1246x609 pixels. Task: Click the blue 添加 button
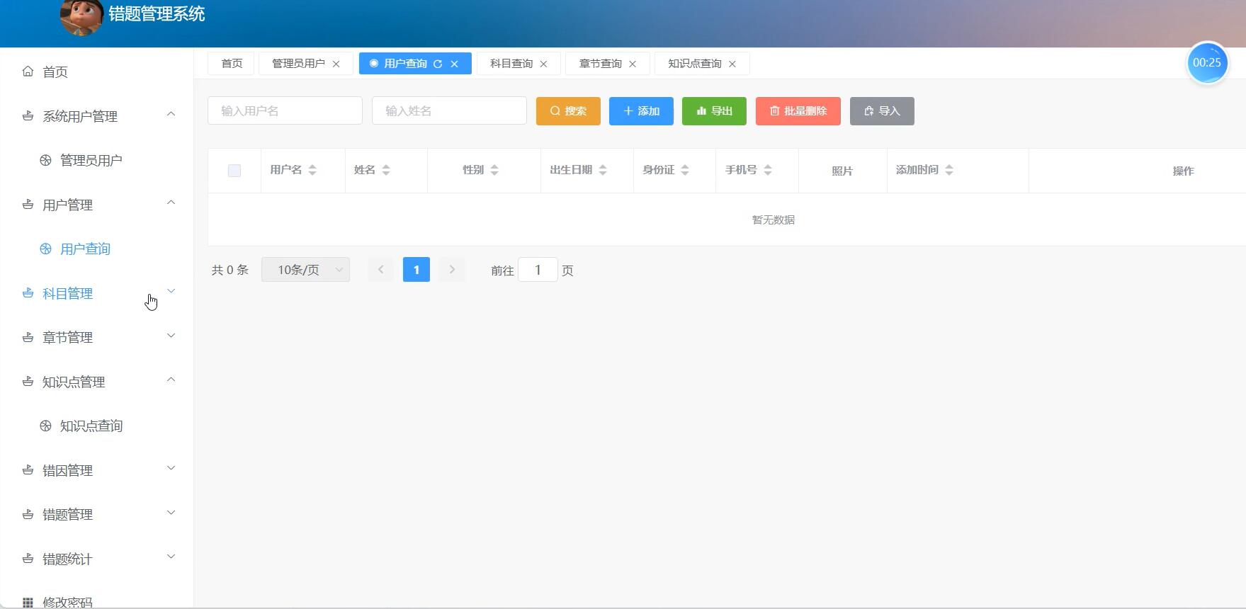[x=641, y=111]
